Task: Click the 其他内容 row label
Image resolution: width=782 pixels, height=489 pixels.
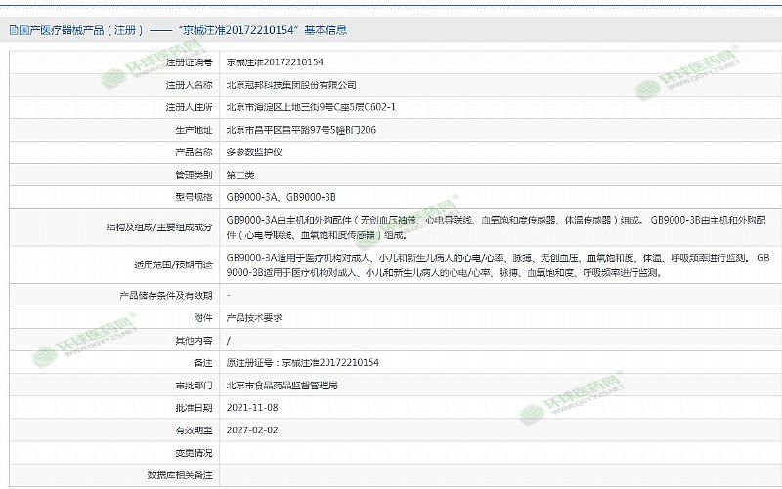Action: (x=193, y=341)
